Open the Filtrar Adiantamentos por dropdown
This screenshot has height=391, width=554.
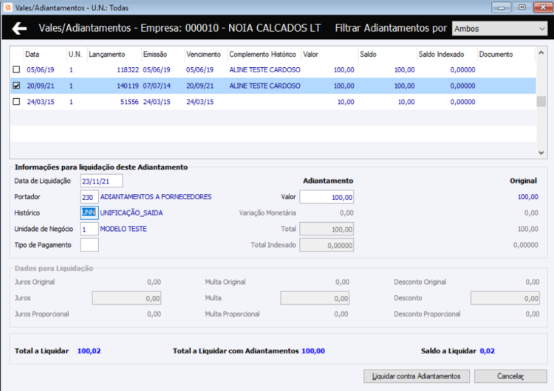coord(499,29)
